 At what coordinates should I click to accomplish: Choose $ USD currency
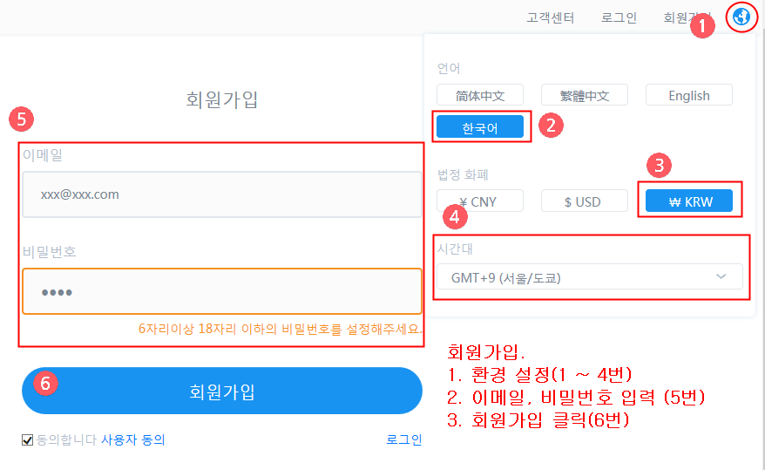pos(584,201)
